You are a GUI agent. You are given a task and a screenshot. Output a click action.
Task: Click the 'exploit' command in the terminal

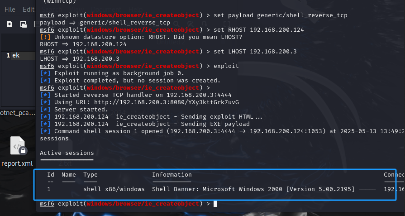point(226,66)
